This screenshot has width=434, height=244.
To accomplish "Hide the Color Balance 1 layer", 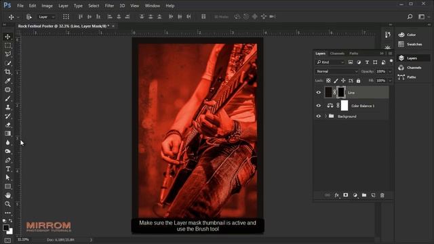I will point(319,106).
